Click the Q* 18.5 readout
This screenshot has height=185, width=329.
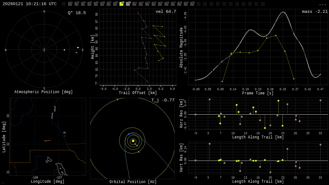point(76,13)
